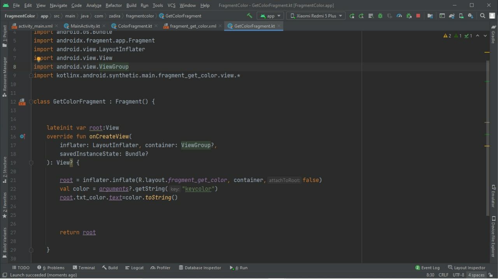This screenshot has height=279, width=498.
Task: Click the Search Everywhere magnifier icon
Action: [x=482, y=16]
